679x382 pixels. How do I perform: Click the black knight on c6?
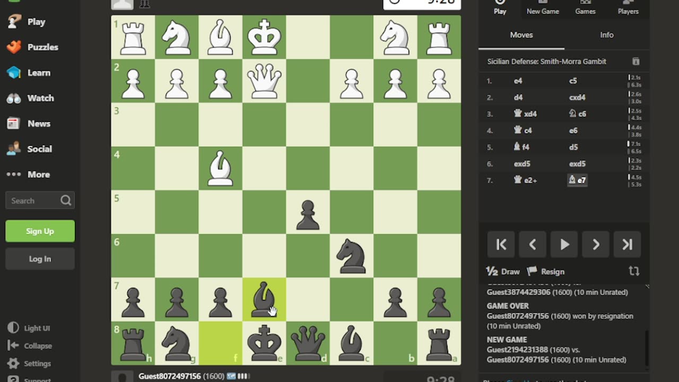pos(352,256)
